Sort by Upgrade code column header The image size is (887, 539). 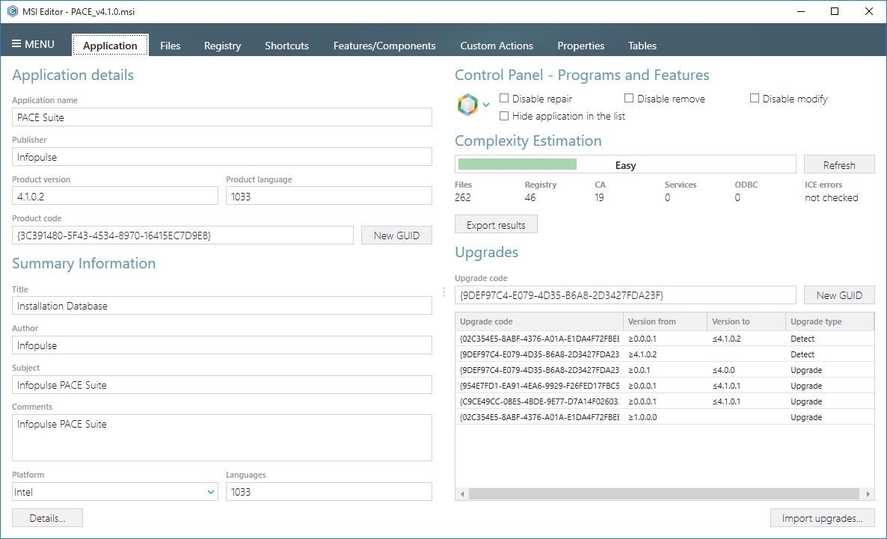tap(539, 321)
